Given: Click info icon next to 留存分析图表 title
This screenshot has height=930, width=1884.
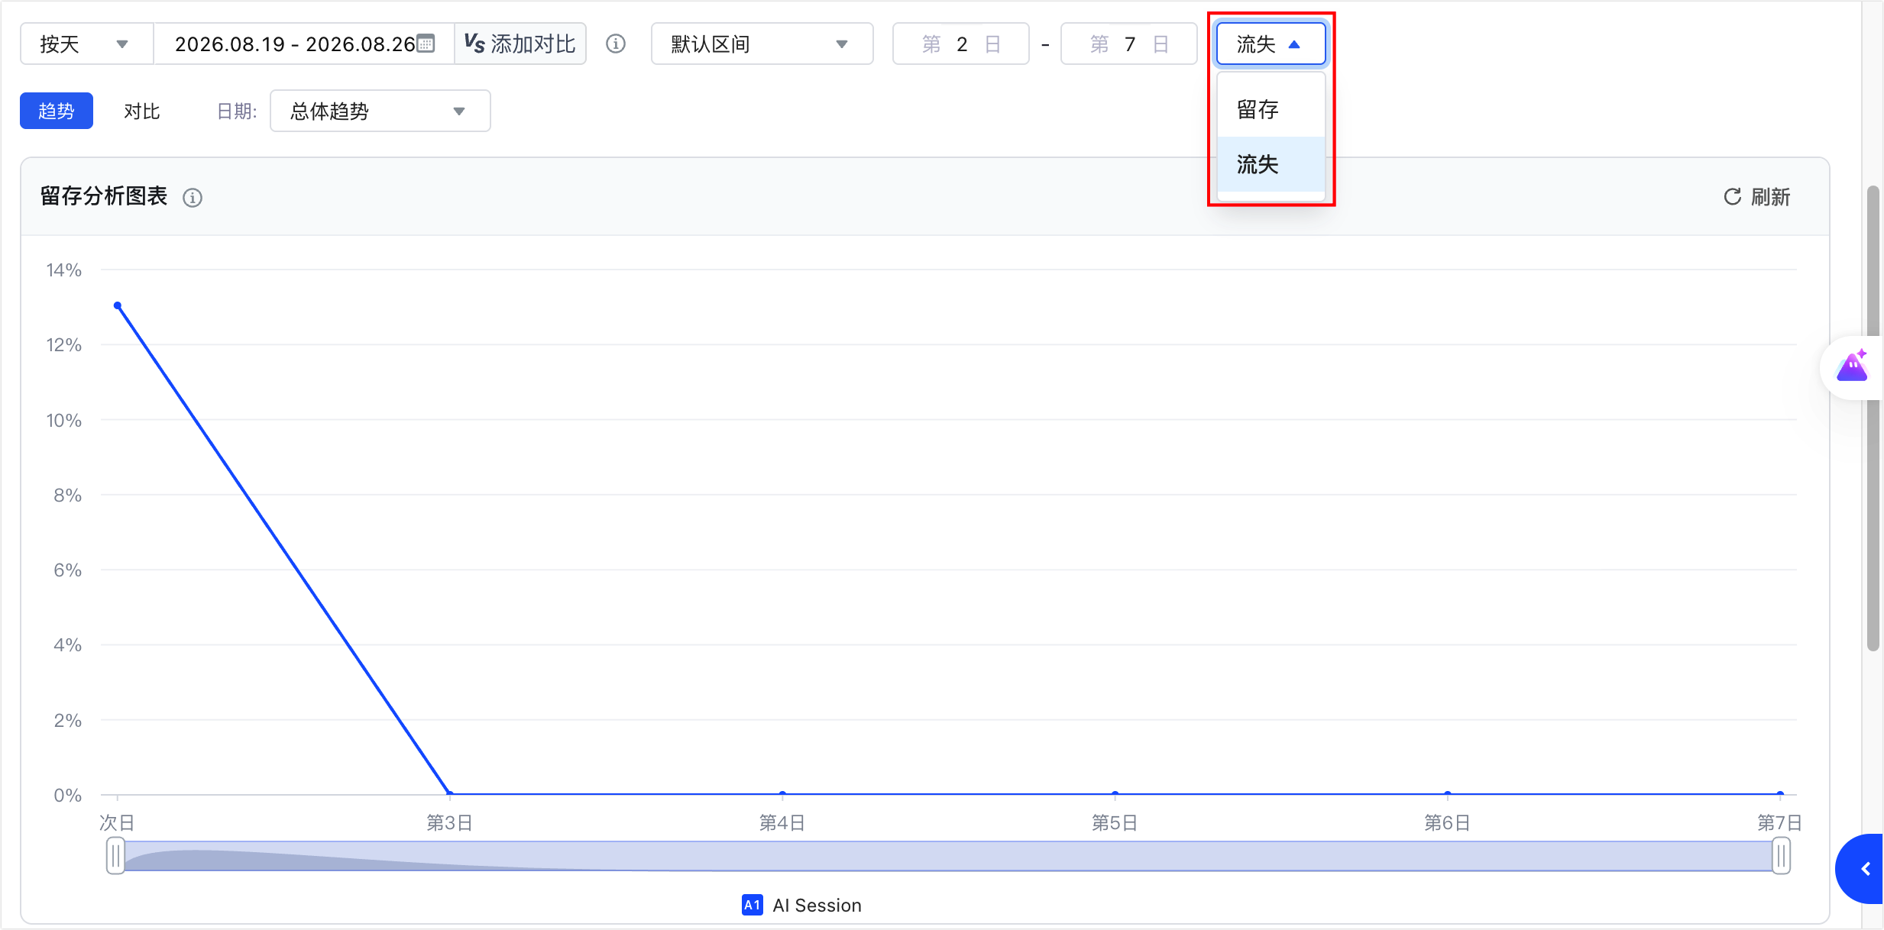Looking at the screenshot, I should 193,198.
